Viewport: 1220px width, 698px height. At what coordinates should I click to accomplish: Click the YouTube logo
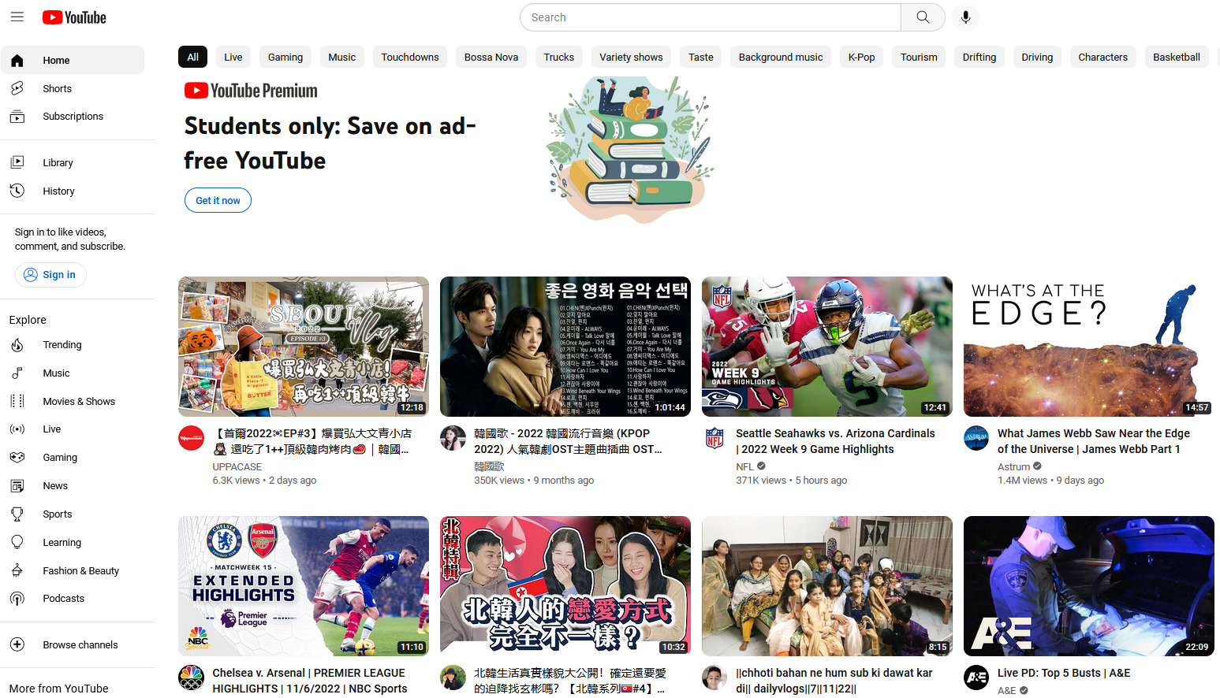coord(74,17)
